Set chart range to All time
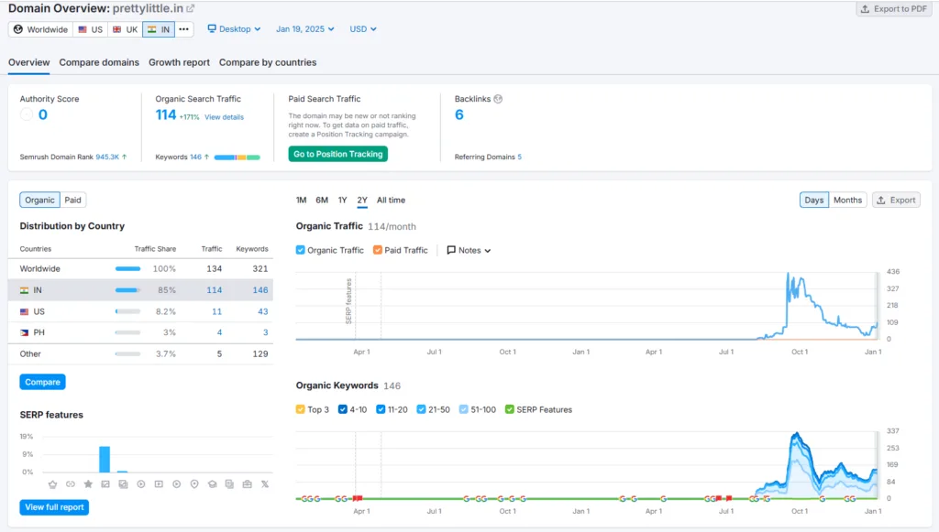The height and width of the screenshot is (532, 939). coord(391,201)
